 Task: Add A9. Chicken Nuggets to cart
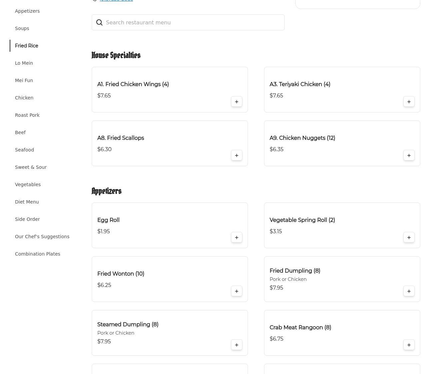pos(409,155)
